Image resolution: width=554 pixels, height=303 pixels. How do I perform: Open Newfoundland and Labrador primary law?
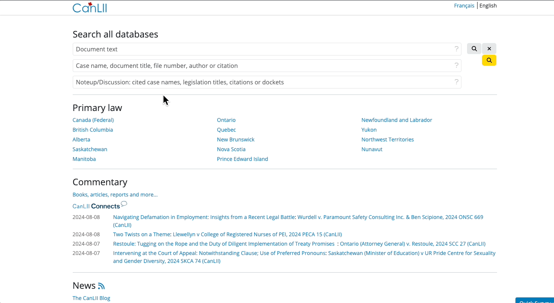(397, 120)
